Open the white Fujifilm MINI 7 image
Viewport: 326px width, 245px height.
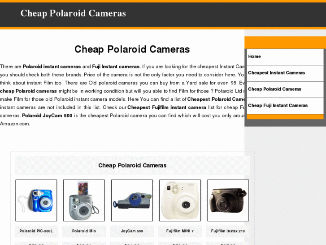(x=180, y=200)
